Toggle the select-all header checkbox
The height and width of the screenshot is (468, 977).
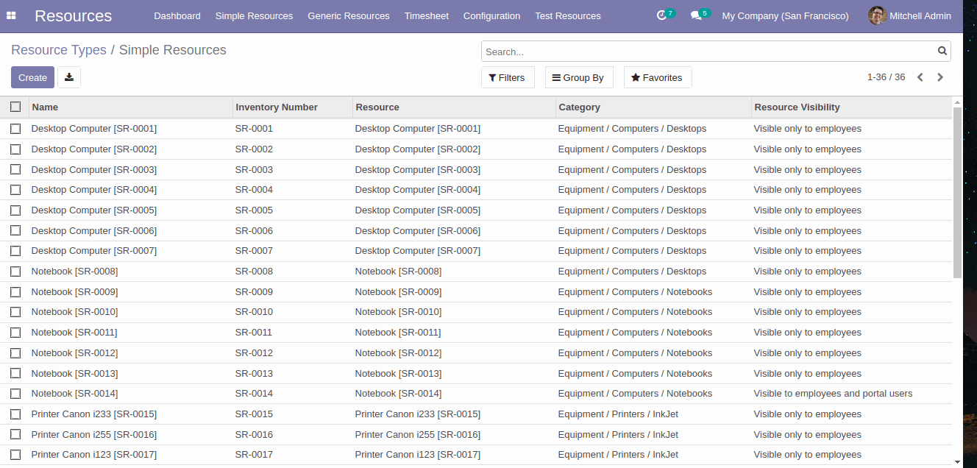(15, 107)
